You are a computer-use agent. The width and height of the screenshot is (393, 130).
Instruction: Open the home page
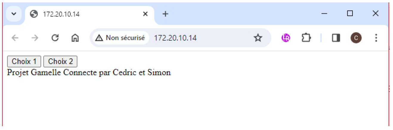coord(75,38)
